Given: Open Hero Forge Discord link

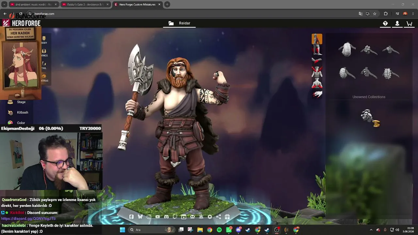Looking at the screenshot, I should pyautogui.click(x=166, y=217).
